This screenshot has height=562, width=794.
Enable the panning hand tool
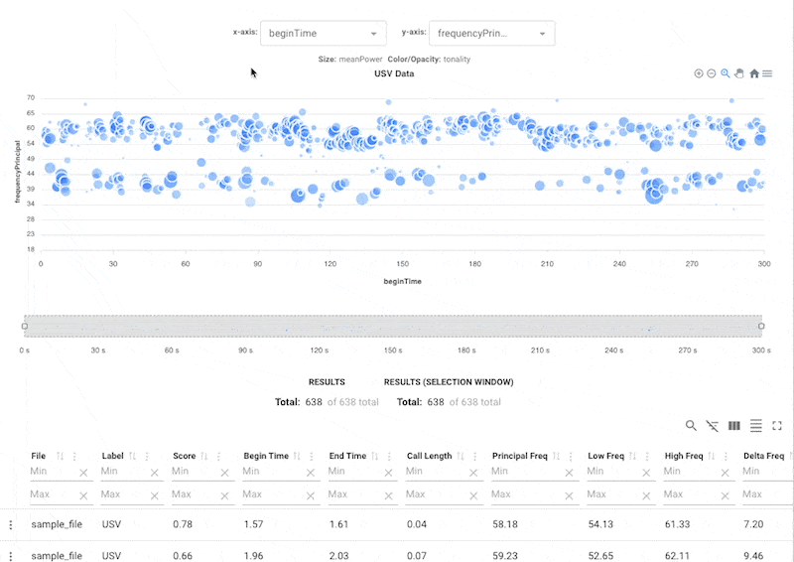739,73
